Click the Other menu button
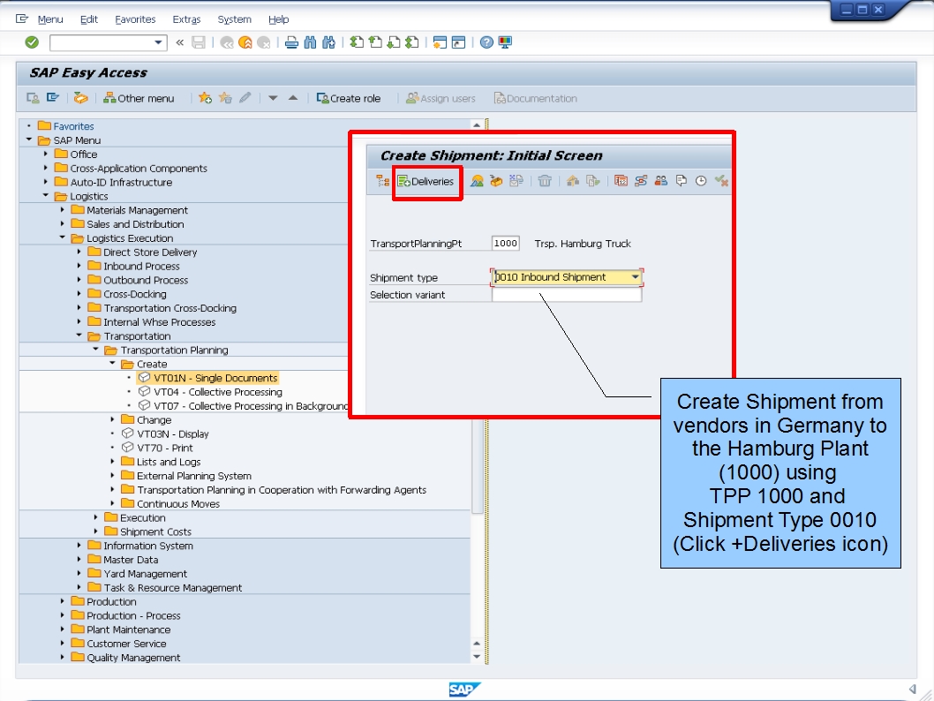 (139, 99)
